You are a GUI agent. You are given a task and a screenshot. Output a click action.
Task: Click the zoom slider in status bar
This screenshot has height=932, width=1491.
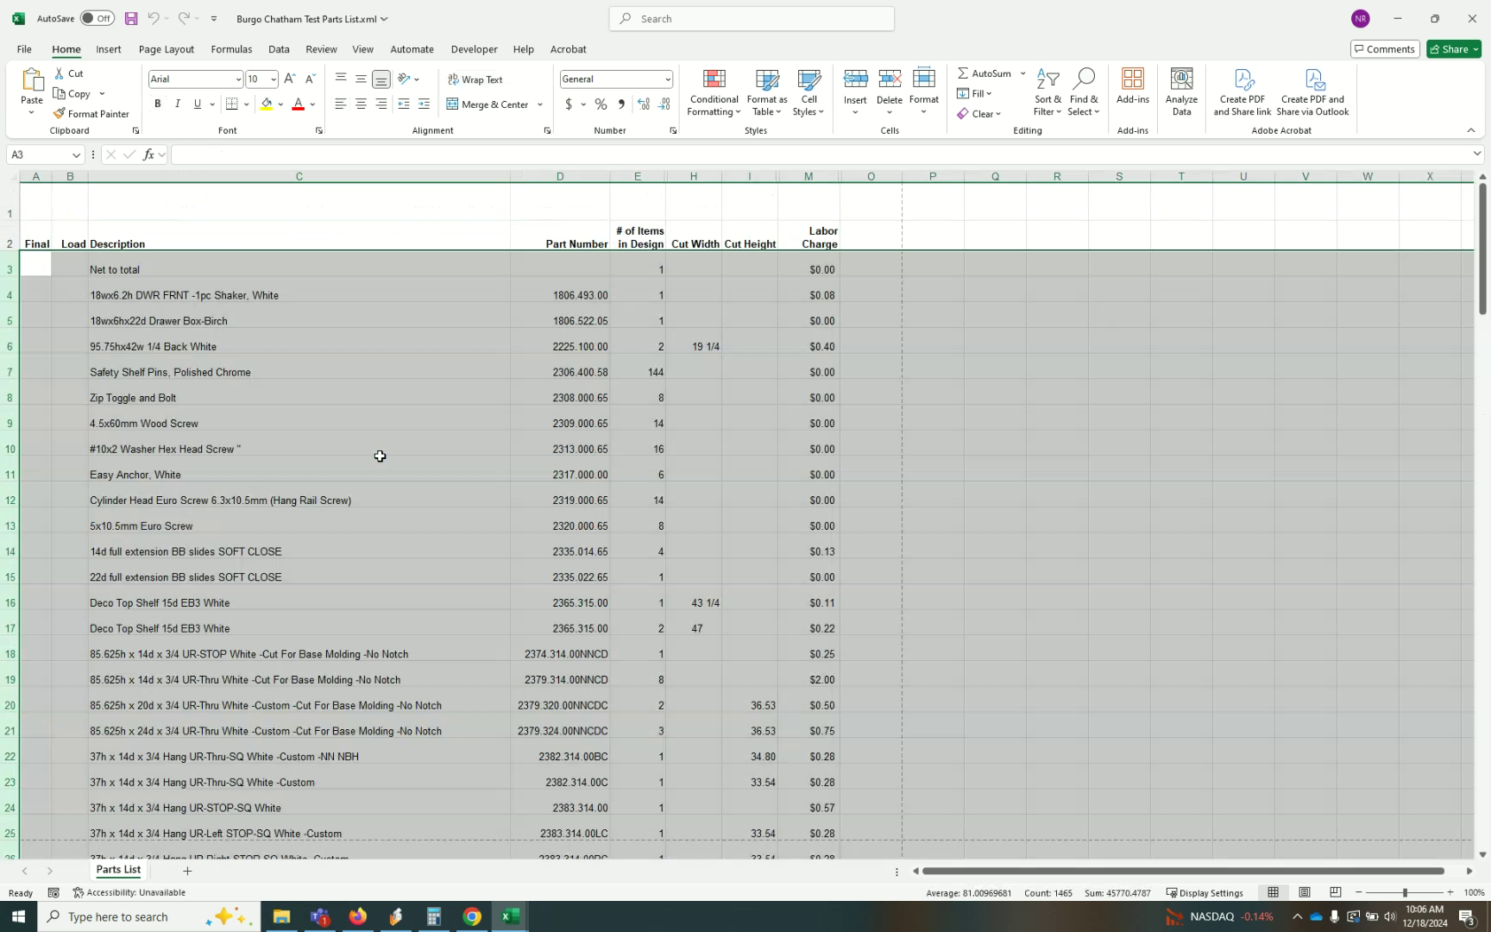pyautogui.click(x=1404, y=892)
